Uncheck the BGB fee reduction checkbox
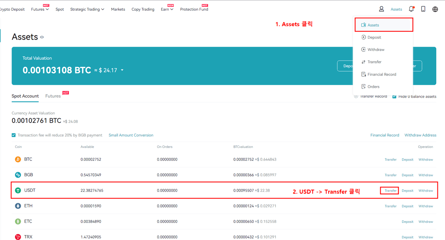The height and width of the screenshot is (240, 445). click(14, 135)
